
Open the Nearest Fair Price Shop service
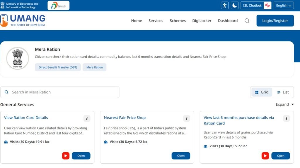tap(181, 156)
